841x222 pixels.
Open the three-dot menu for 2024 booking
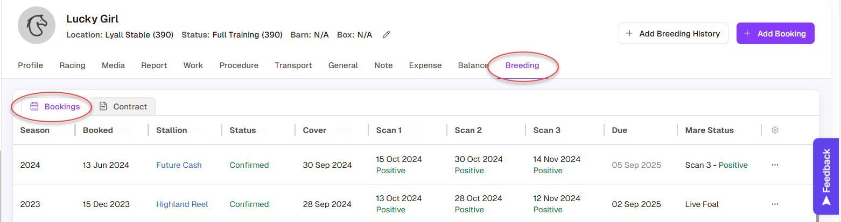click(x=775, y=165)
